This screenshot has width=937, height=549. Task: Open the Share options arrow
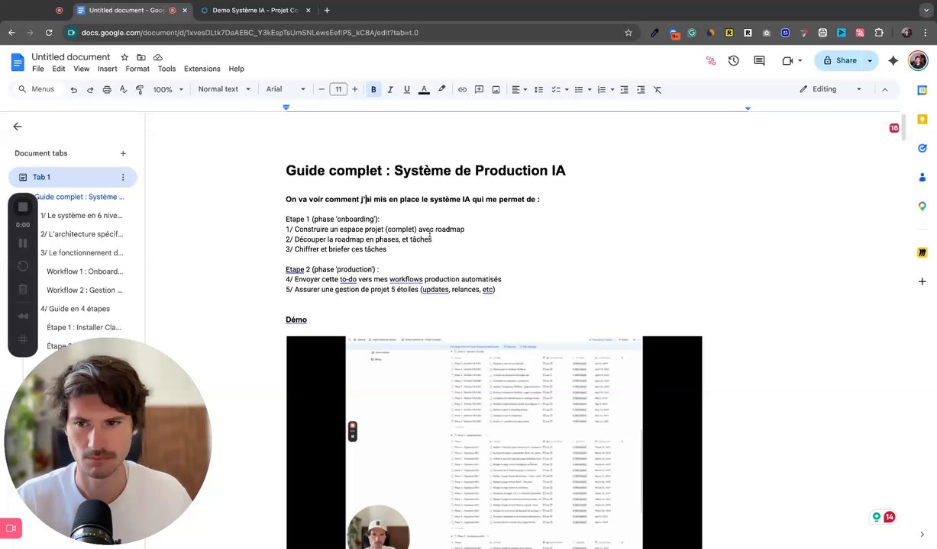[870, 60]
